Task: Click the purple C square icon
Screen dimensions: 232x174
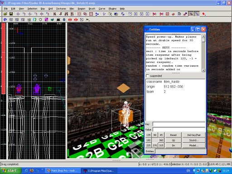Action: [x=46, y=19]
